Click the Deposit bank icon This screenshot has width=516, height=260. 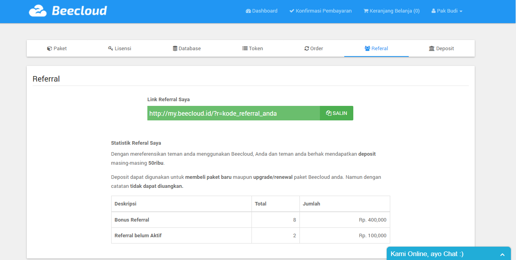[x=432, y=49]
